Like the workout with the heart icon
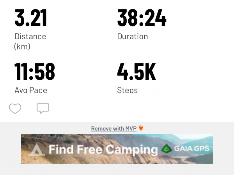The height and width of the screenshot is (175, 234). click(15, 108)
